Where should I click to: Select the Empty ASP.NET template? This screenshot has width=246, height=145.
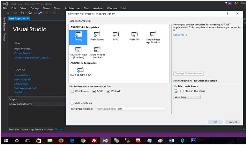78,37
